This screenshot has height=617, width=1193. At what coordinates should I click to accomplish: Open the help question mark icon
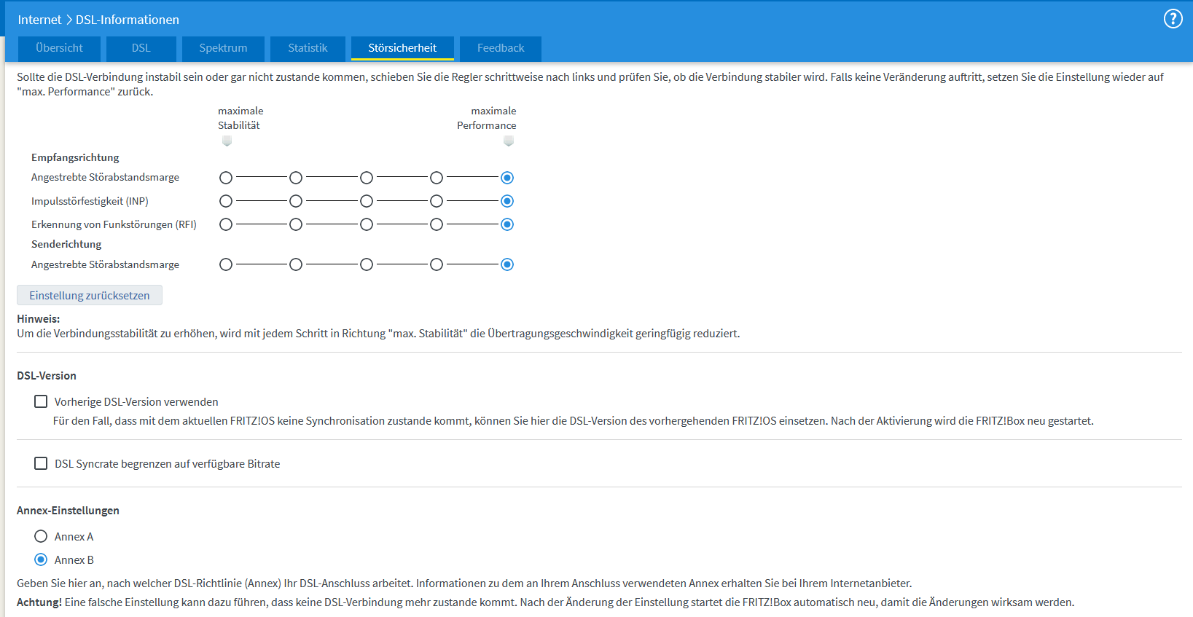(1173, 19)
